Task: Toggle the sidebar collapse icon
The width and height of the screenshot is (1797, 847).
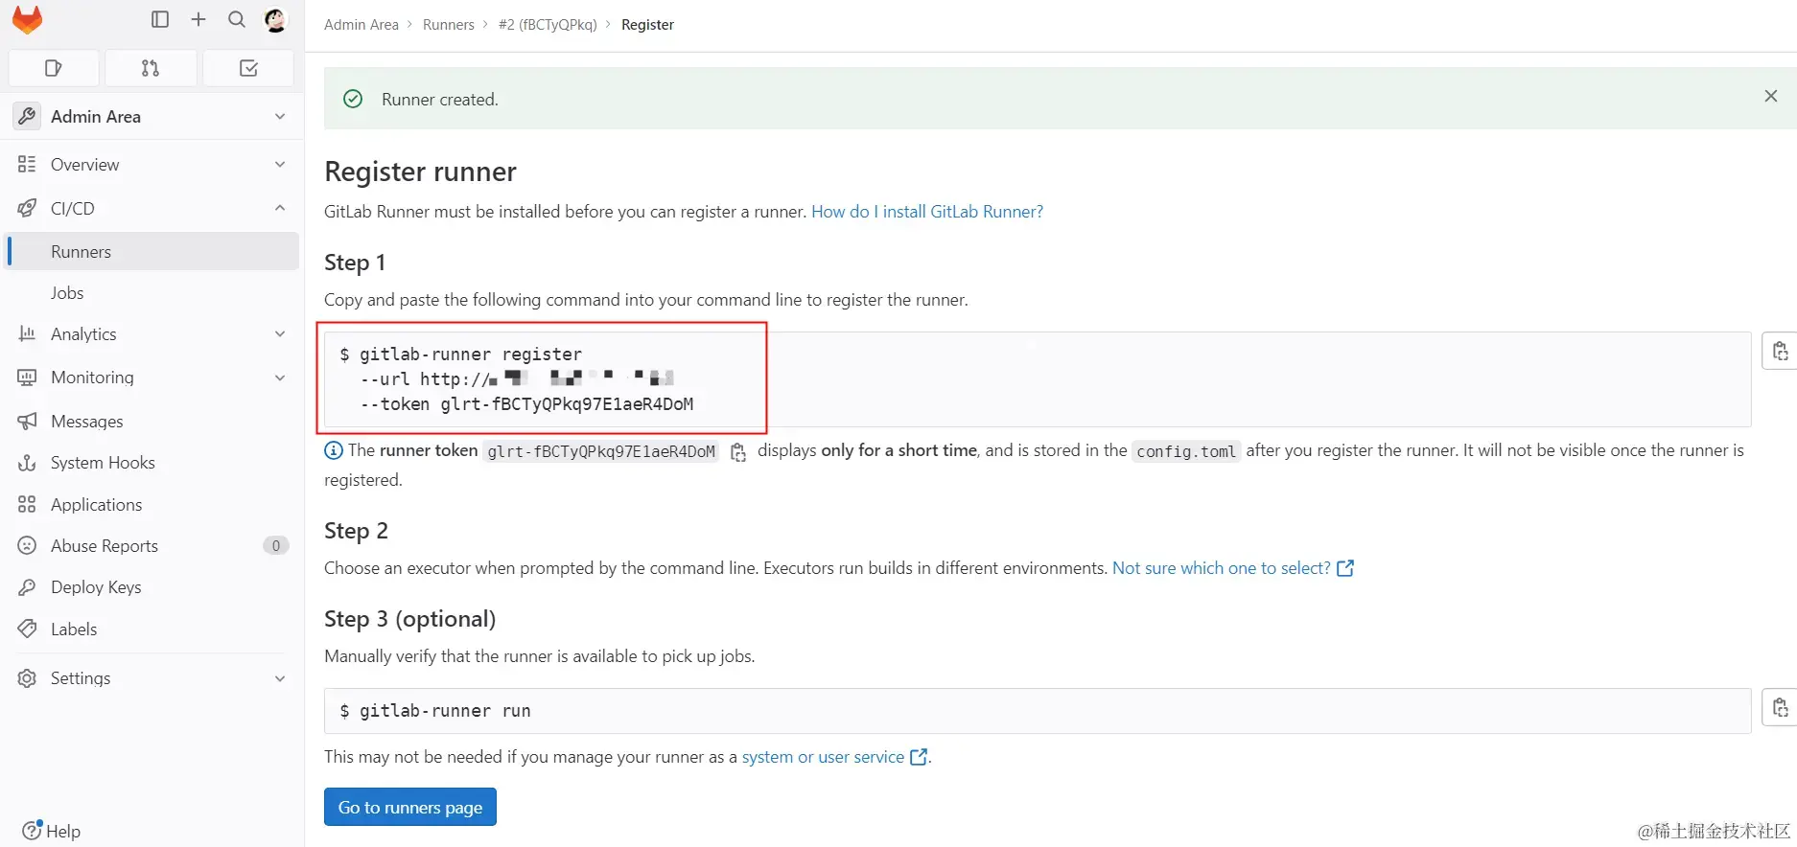Action: [160, 19]
